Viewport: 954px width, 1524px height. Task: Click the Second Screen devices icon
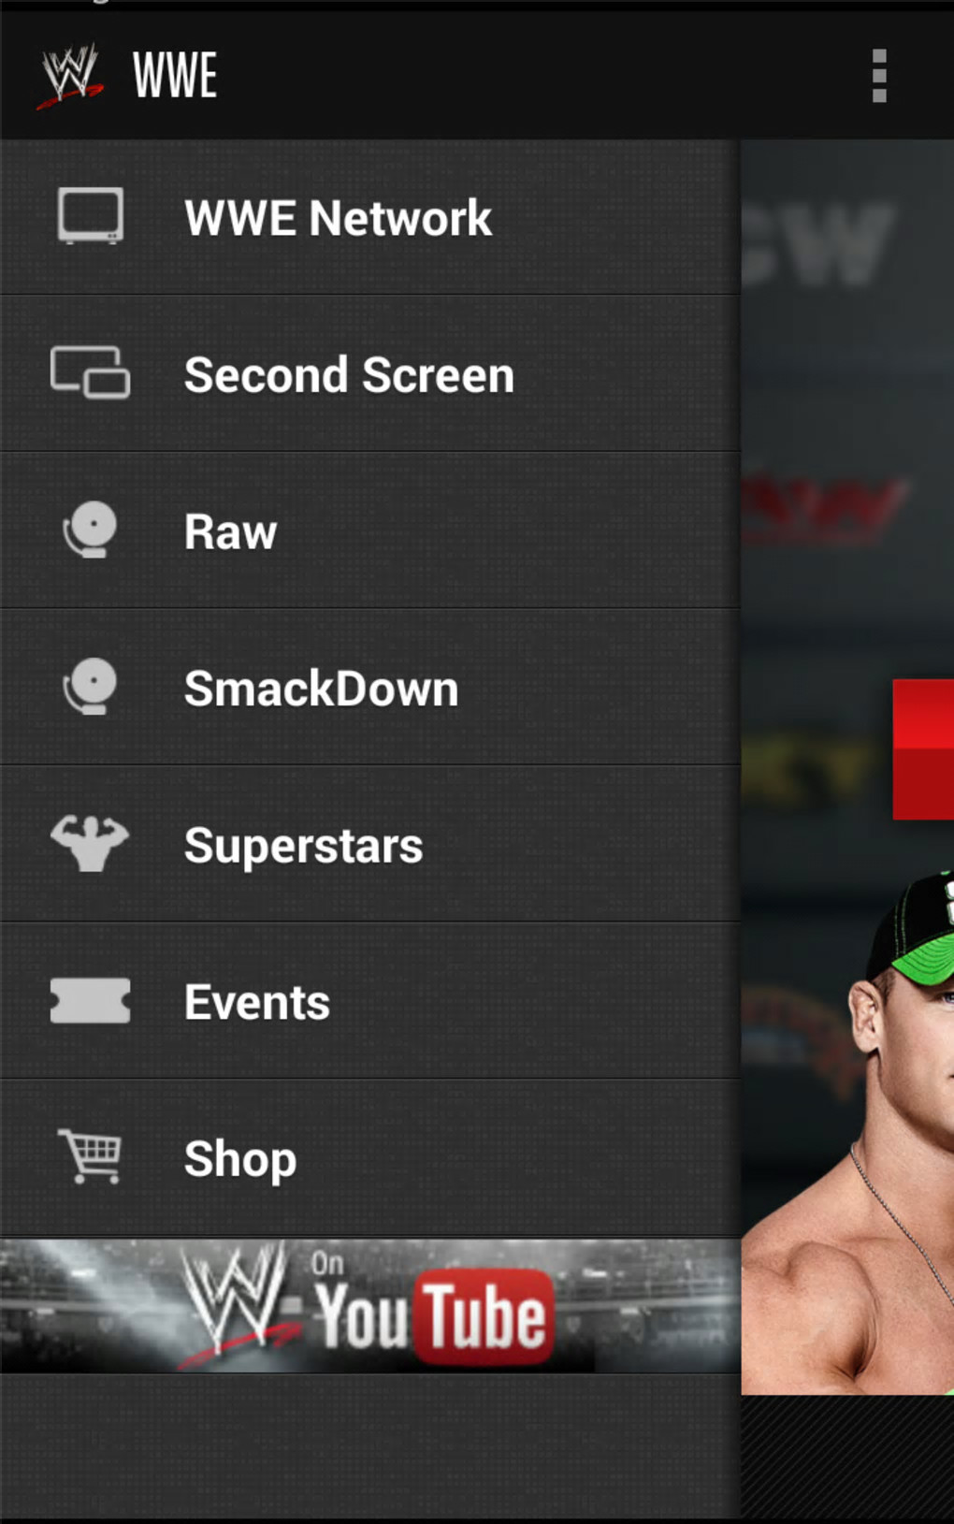90,373
